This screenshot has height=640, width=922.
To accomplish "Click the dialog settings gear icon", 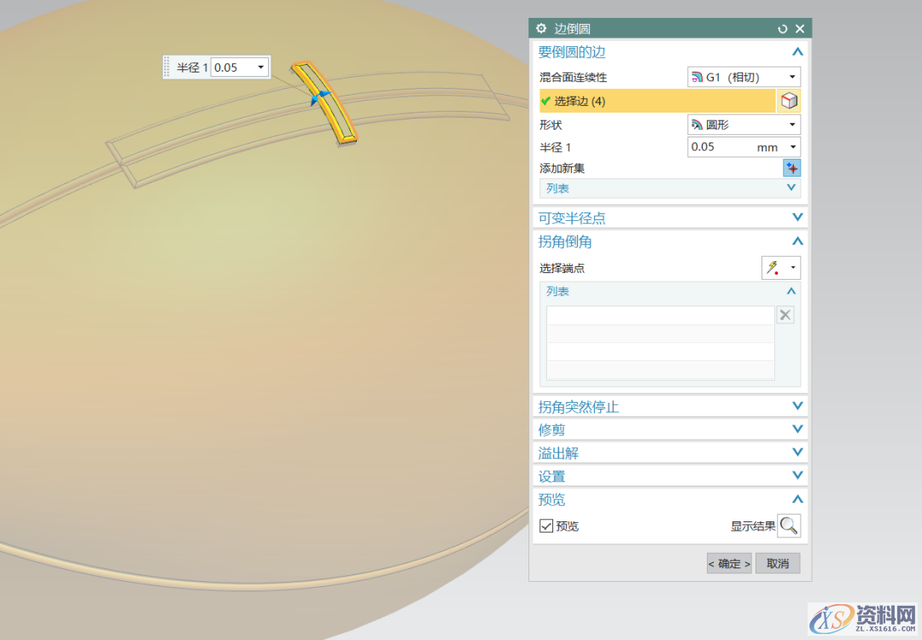I will click(x=541, y=29).
